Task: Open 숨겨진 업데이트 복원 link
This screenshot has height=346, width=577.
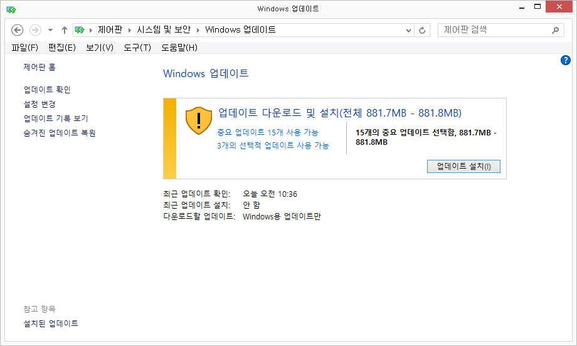Action: tap(60, 133)
